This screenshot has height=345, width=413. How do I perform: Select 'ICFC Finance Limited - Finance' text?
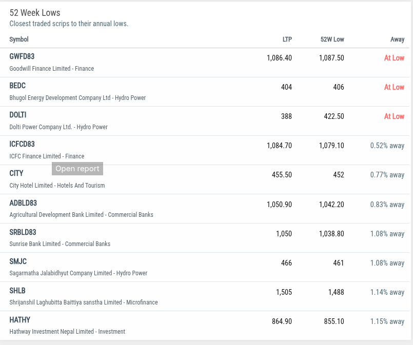click(x=47, y=156)
